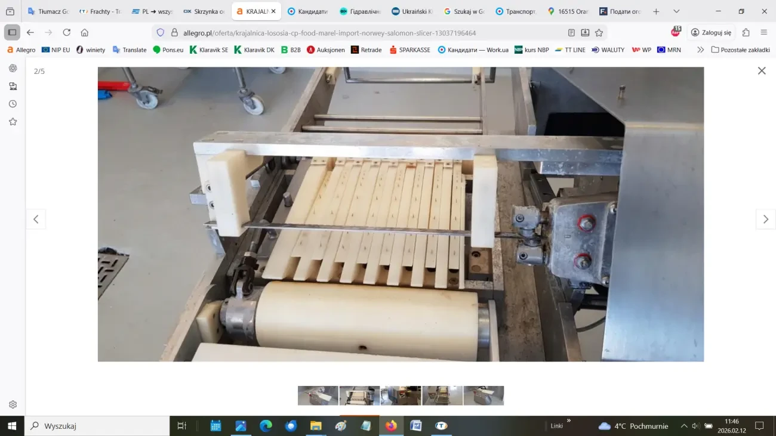Viewport: 776px width, 436px height.
Task: Open the history clock icon in left sidebar
Action: (x=13, y=103)
